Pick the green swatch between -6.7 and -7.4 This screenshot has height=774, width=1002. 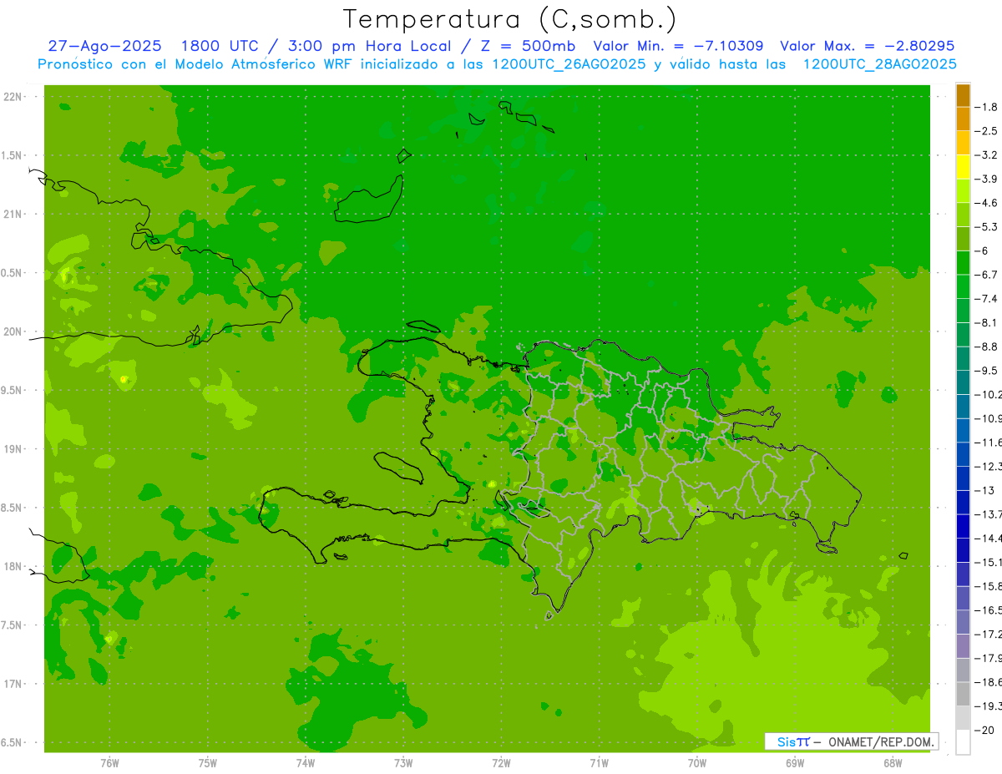coord(963,286)
